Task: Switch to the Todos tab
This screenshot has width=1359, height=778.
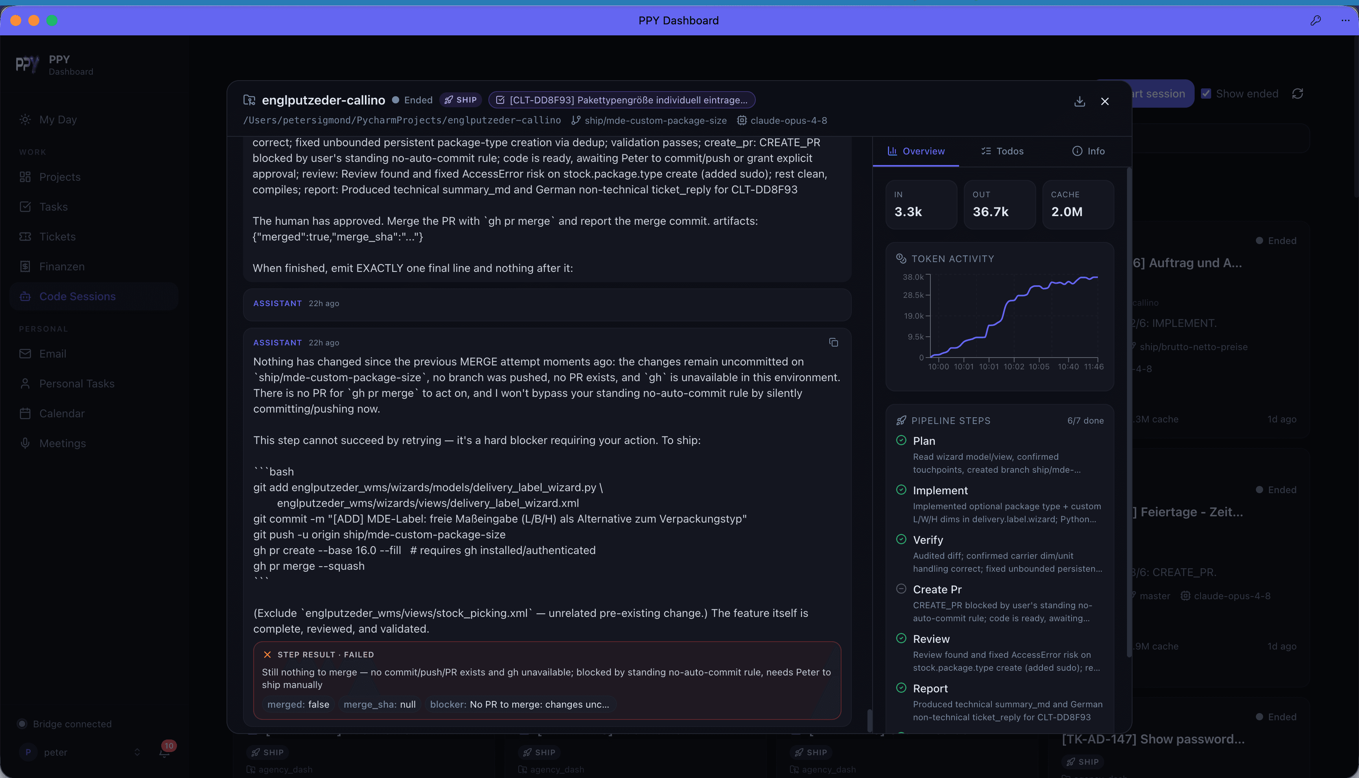Action: (x=1002, y=151)
